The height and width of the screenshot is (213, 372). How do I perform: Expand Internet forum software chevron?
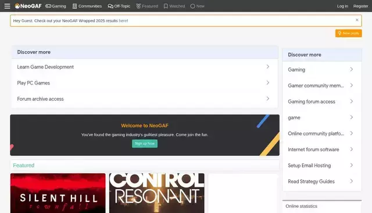point(351,150)
